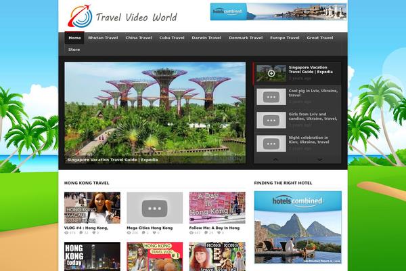The image size is (406, 271).
Task: Click views eye icon under Mega Cities
Action: [x=129, y=233]
